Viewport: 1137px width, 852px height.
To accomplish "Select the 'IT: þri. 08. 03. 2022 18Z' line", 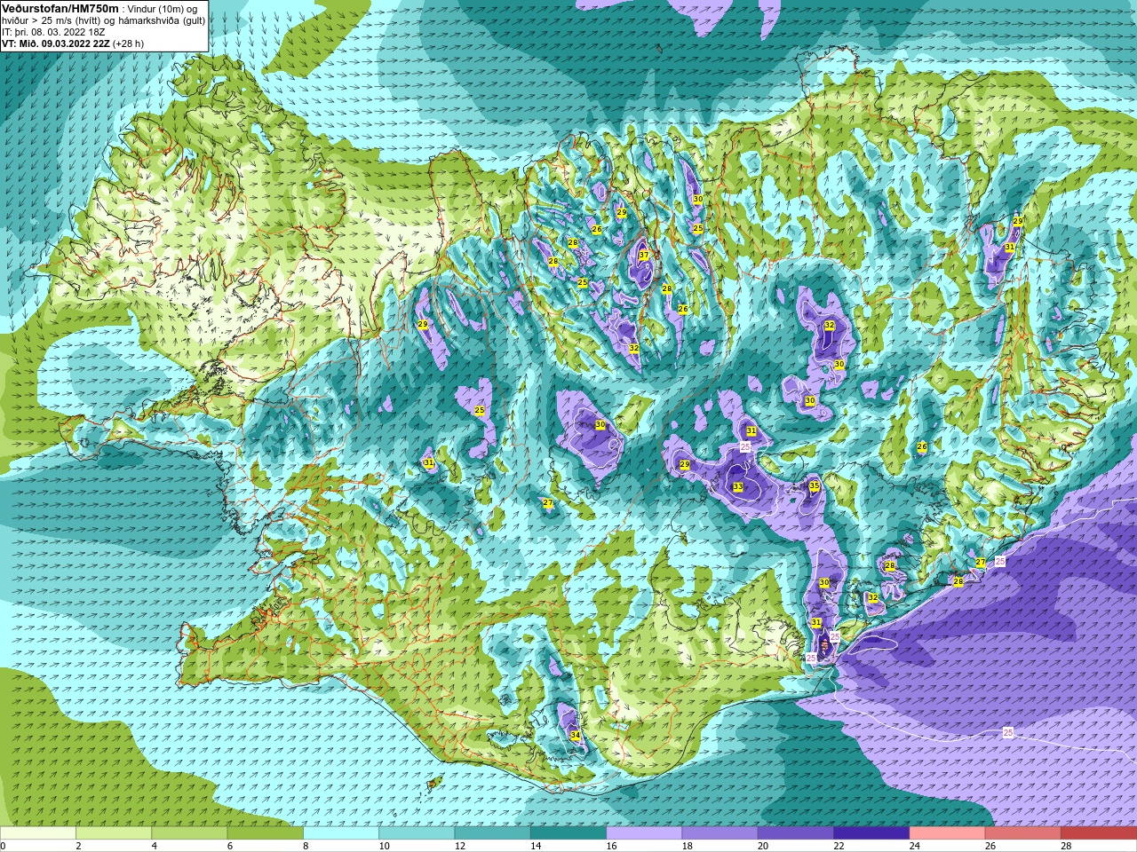I will tap(53, 32).
